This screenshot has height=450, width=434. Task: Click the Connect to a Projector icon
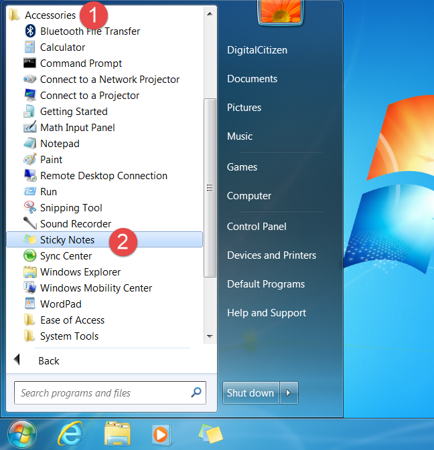30,95
